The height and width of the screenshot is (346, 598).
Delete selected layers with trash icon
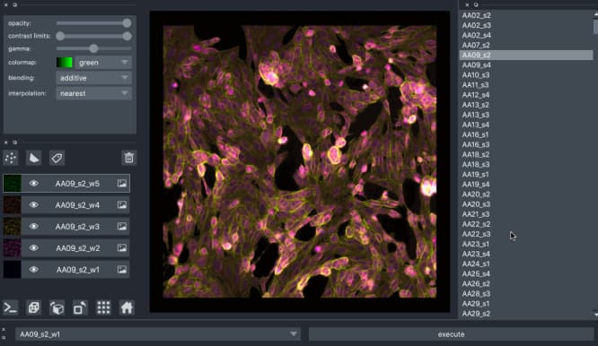[x=129, y=158]
